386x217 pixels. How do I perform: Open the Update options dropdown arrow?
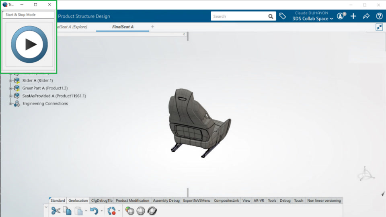pos(119,211)
